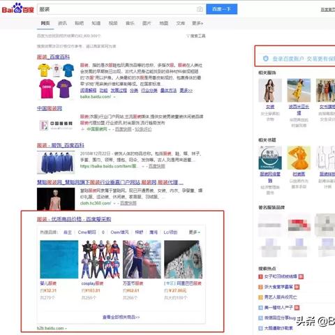Image resolution: width=335 pixels, height=335 pixels.
Task: Select Cme/朝阳 hot brand filter
Action: pos(87,232)
